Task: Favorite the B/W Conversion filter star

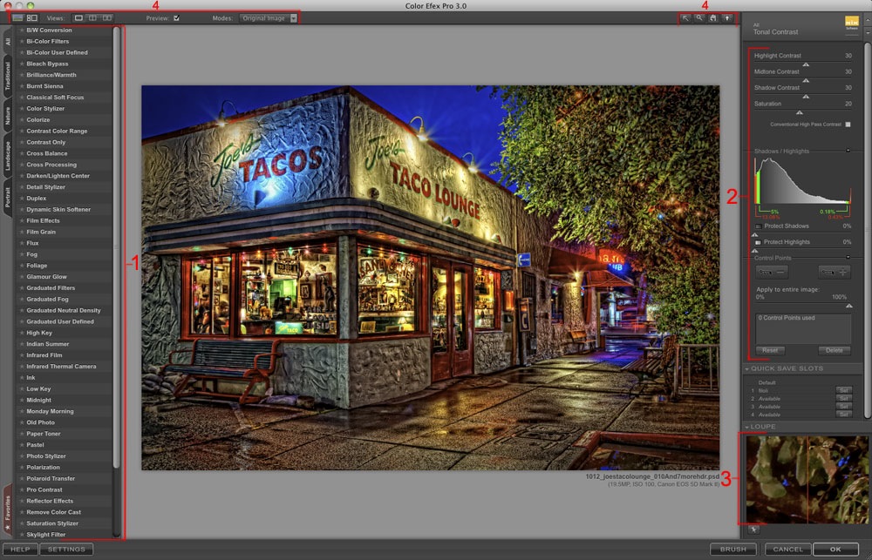Action: tap(22, 30)
